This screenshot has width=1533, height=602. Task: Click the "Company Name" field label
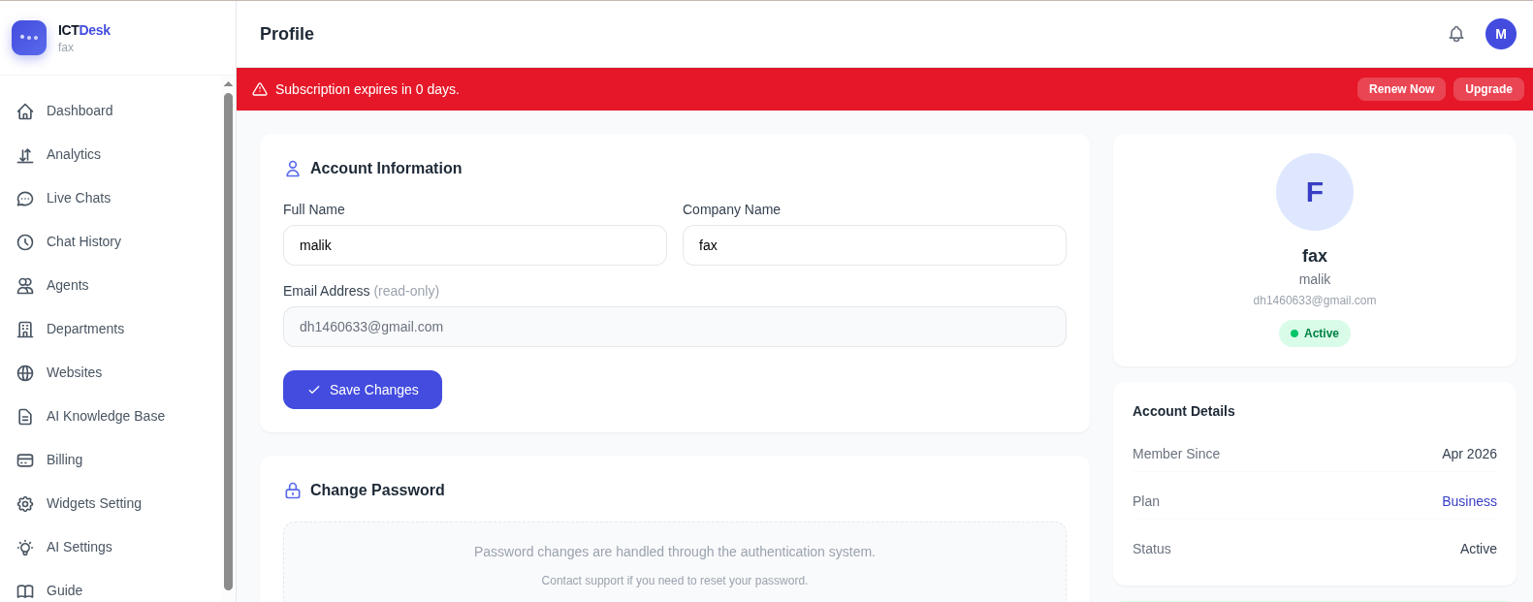tap(731, 209)
